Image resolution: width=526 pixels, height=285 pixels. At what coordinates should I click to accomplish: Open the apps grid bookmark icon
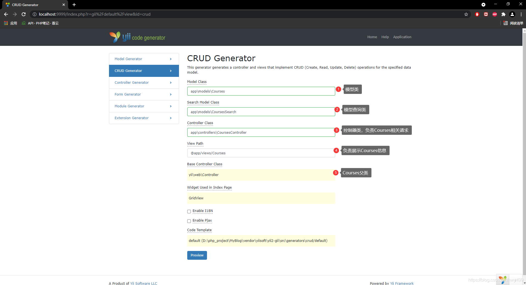6,23
